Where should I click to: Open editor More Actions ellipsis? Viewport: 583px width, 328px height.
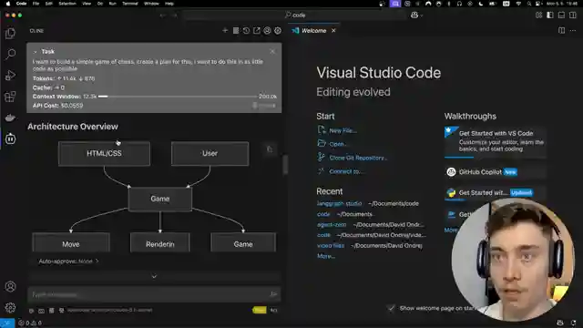tap(573, 30)
